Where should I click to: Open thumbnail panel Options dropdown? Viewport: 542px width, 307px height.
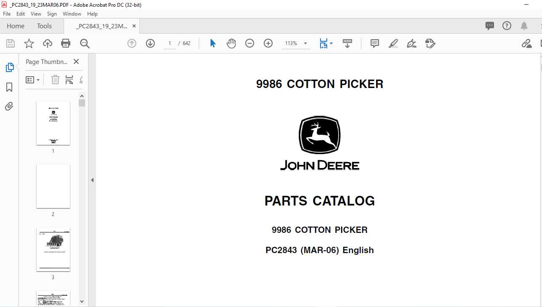(x=33, y=80)
